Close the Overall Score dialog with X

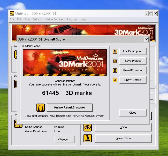pos(146,40)
